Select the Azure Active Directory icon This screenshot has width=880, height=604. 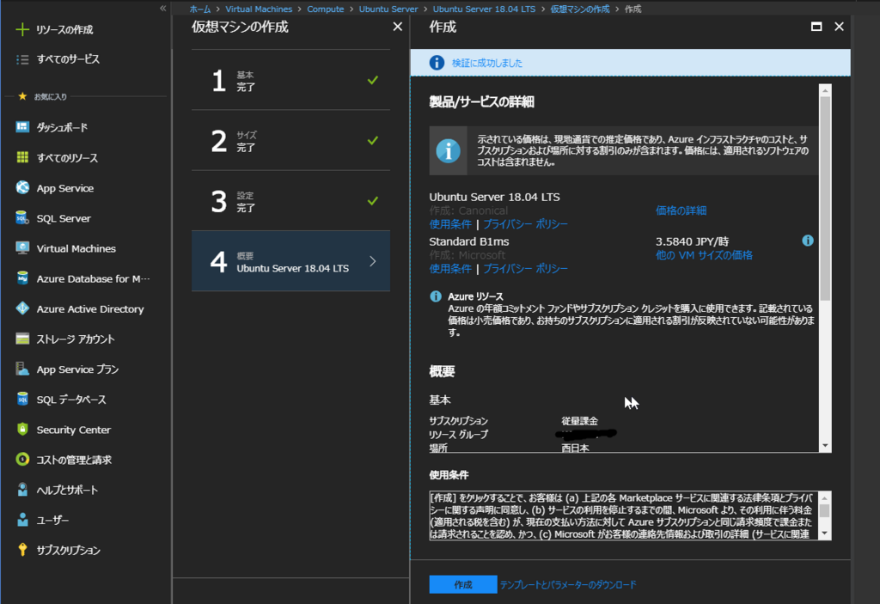pyautogui.click(x=21, y=308)
